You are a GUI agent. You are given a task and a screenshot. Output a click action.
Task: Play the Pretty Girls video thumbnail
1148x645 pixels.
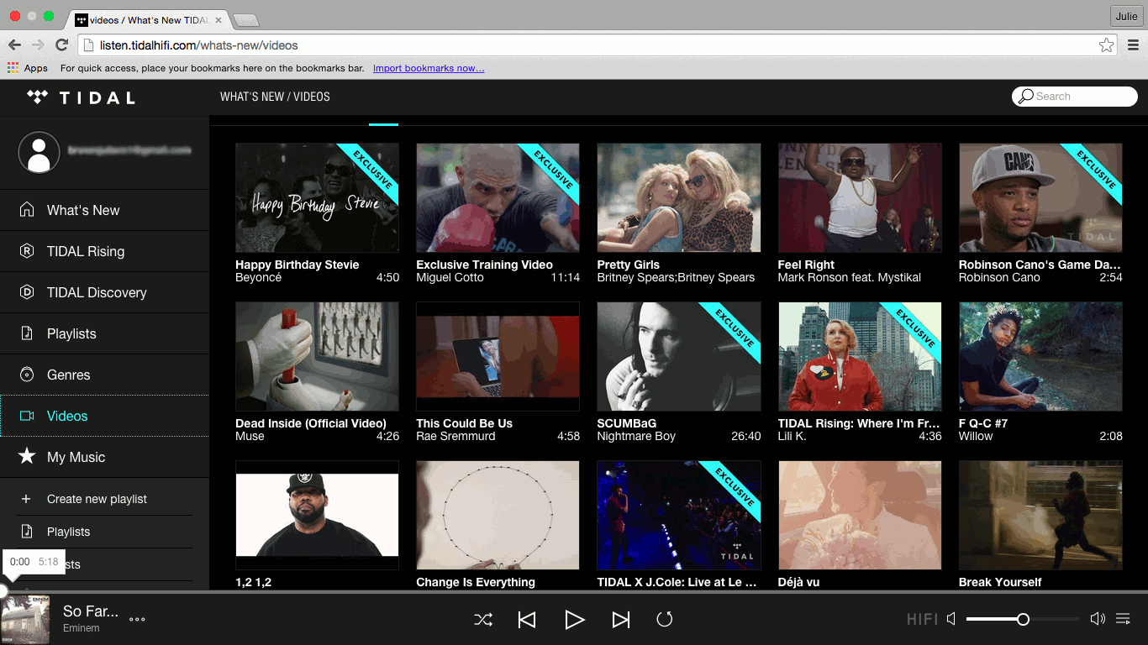tap(678, 197)
